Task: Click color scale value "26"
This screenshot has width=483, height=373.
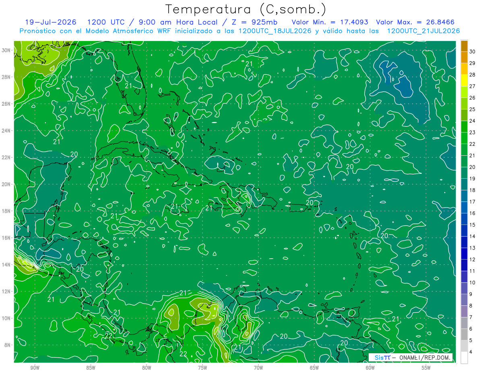Action: [x=473, y=98]
